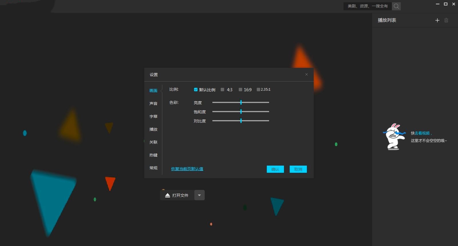Screen dimensions: 458x246
Task: Expand the dropdown arrow beside 打开文件
Action: [200, 195]
